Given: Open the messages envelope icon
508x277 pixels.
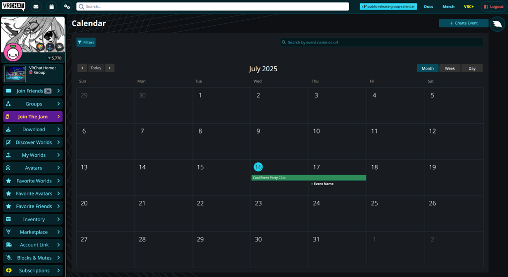Looking at the screenshot, I should [x=36, y=6].
